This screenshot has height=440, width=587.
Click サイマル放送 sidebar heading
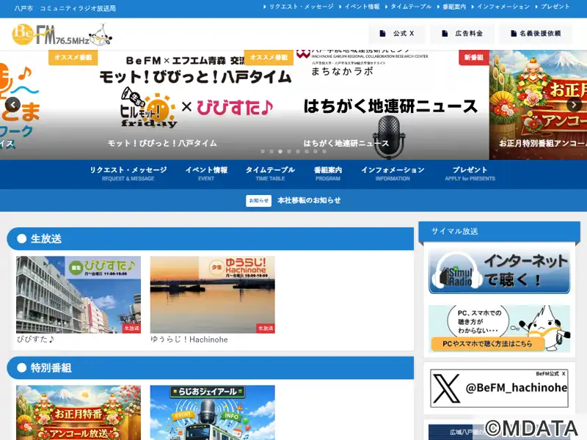click(x=499, y=231)
